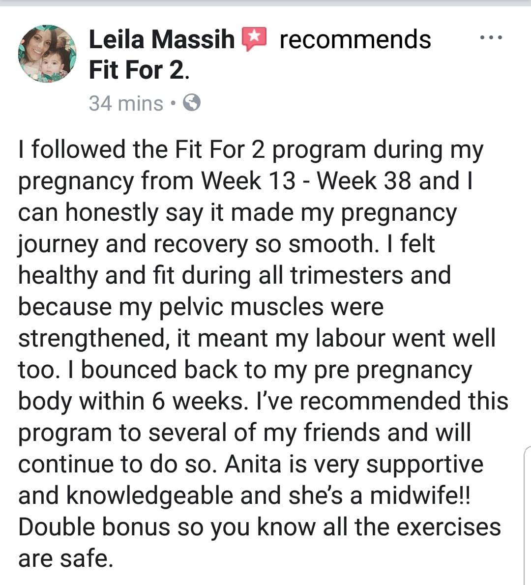Open the three-dot post options menu

(491, 37)
